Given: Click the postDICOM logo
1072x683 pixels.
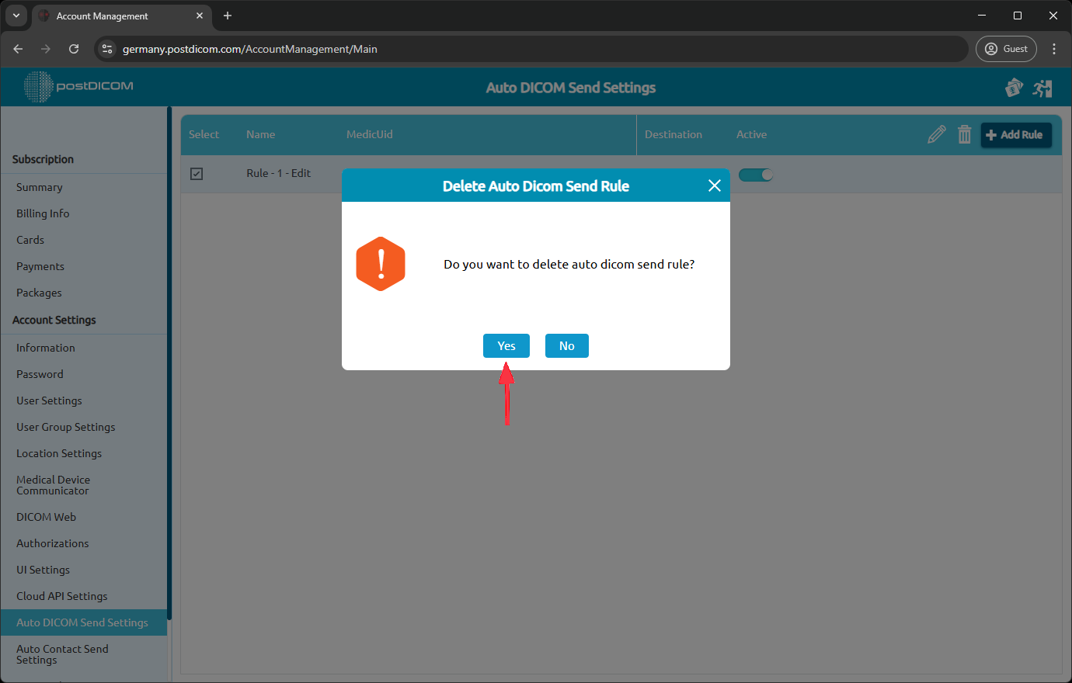Looking at the screenshot, I should coord(78,86).
